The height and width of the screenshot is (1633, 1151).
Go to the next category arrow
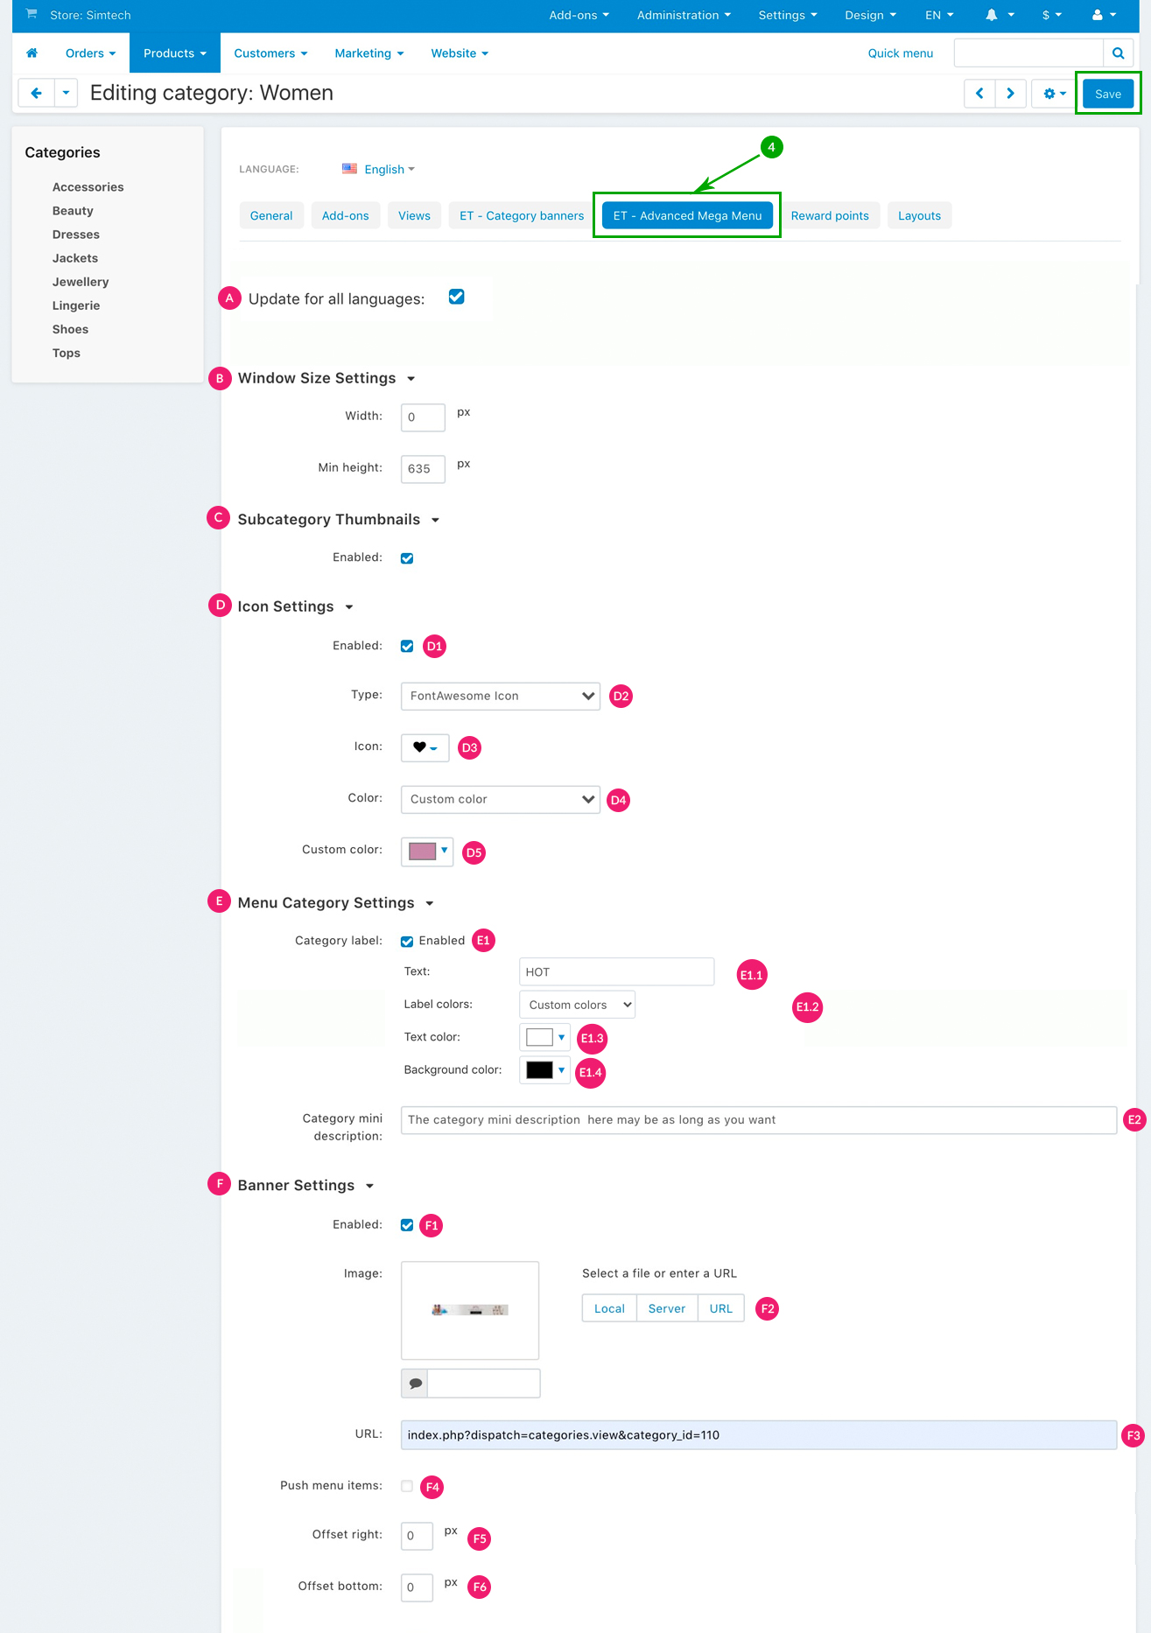pyautogui.click(x=1010, y=94)
